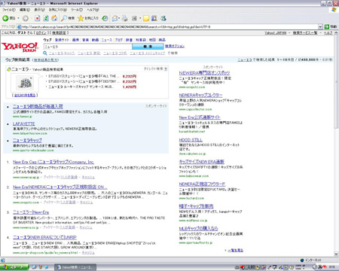339x271 pixels.
Task: Switch to the 動画 search tab
Action: point(95,40)
